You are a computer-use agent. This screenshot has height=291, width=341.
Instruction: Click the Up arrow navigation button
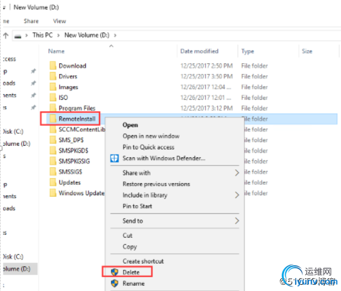click(6, 35)
